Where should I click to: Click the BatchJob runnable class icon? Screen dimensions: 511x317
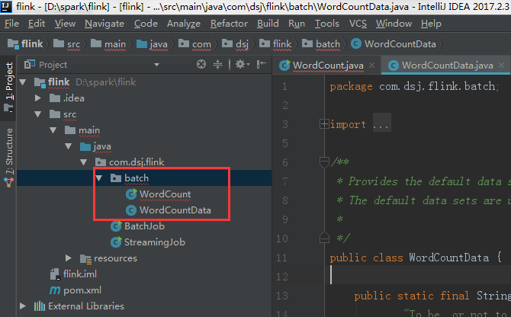(116, 226)
